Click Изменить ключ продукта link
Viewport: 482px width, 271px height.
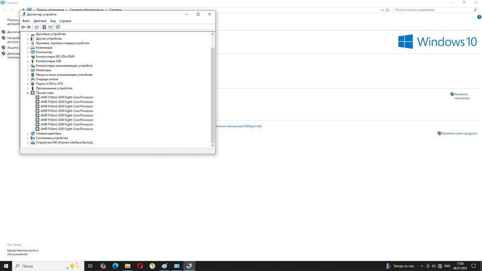459,134
